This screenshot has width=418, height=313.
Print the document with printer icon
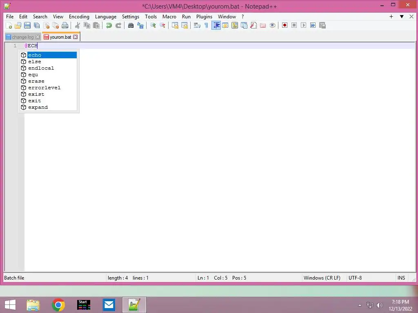click(65, 25)
